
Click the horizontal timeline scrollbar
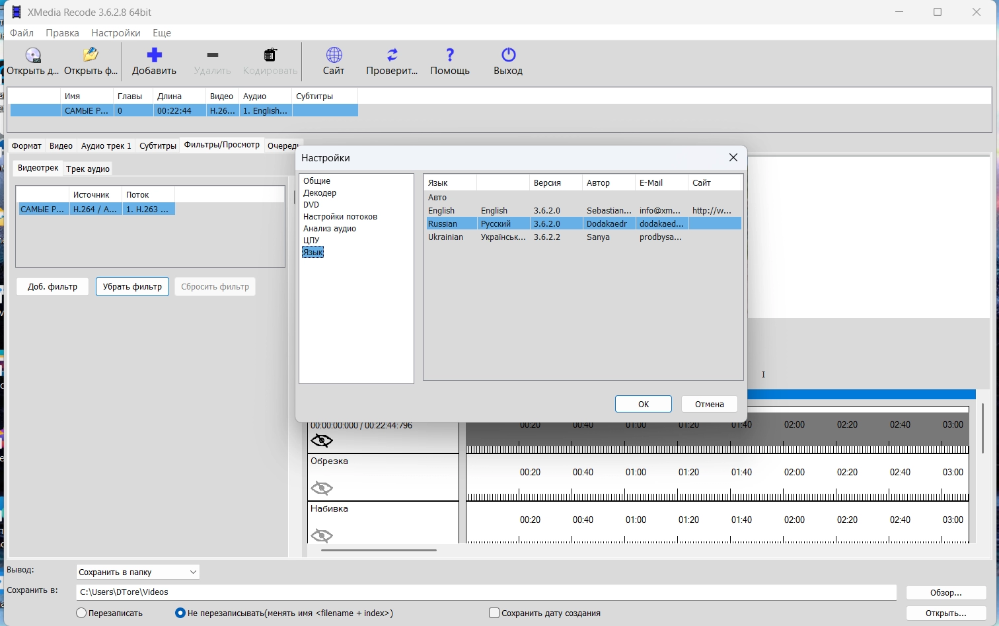pyautogui.click(x=379, y=550)
